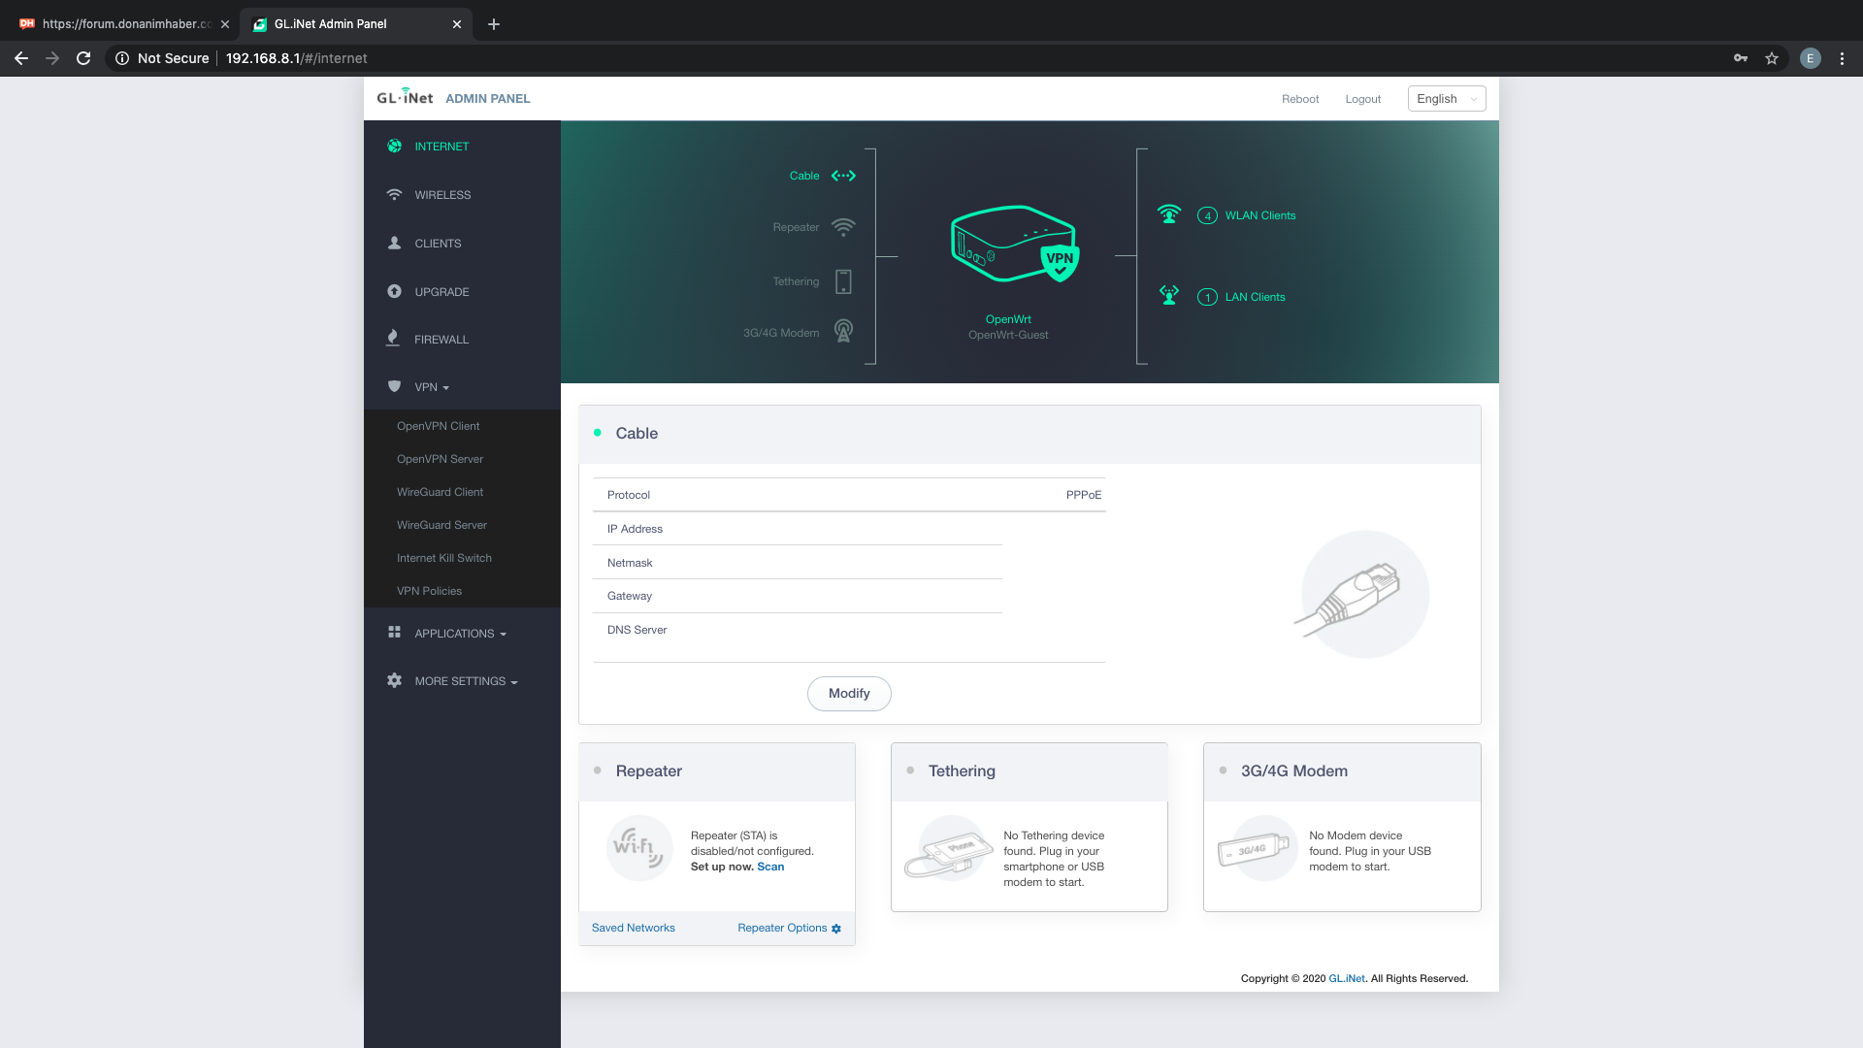Click the WLAN client count badge 4
Viewport: 1863px width, 1048px height.
[x=1207, y=215]
